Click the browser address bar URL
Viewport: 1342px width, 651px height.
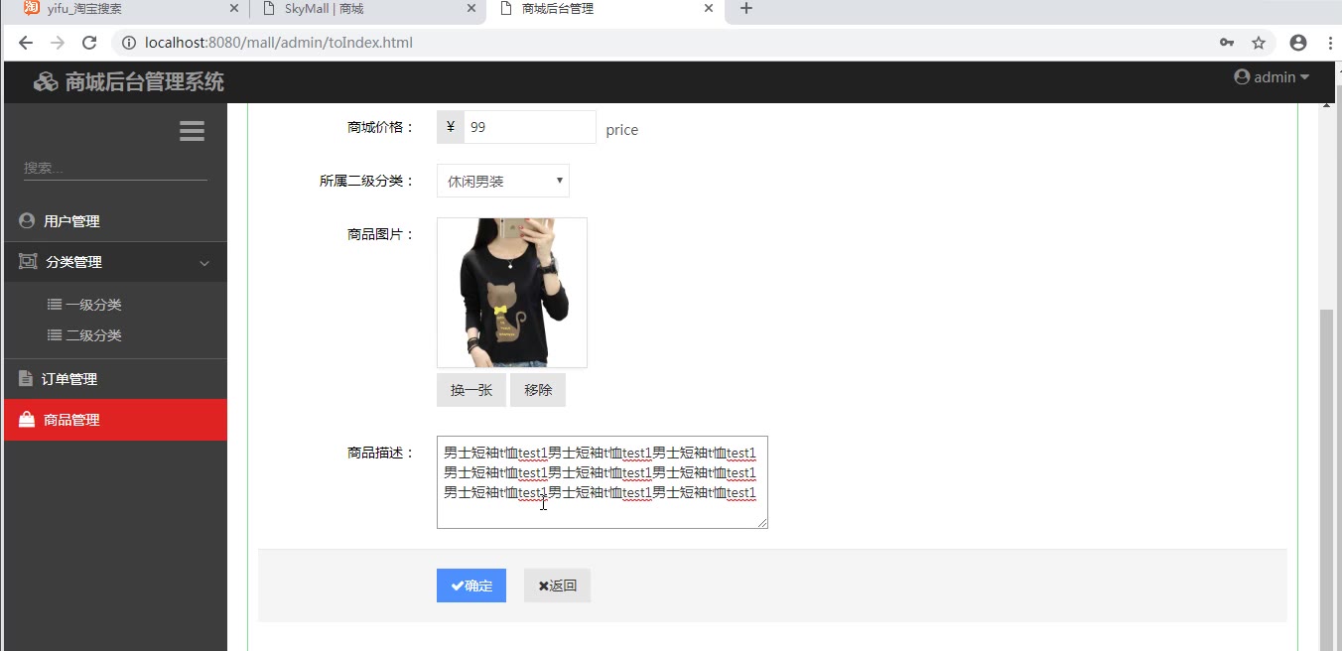(x=279, y=43)
